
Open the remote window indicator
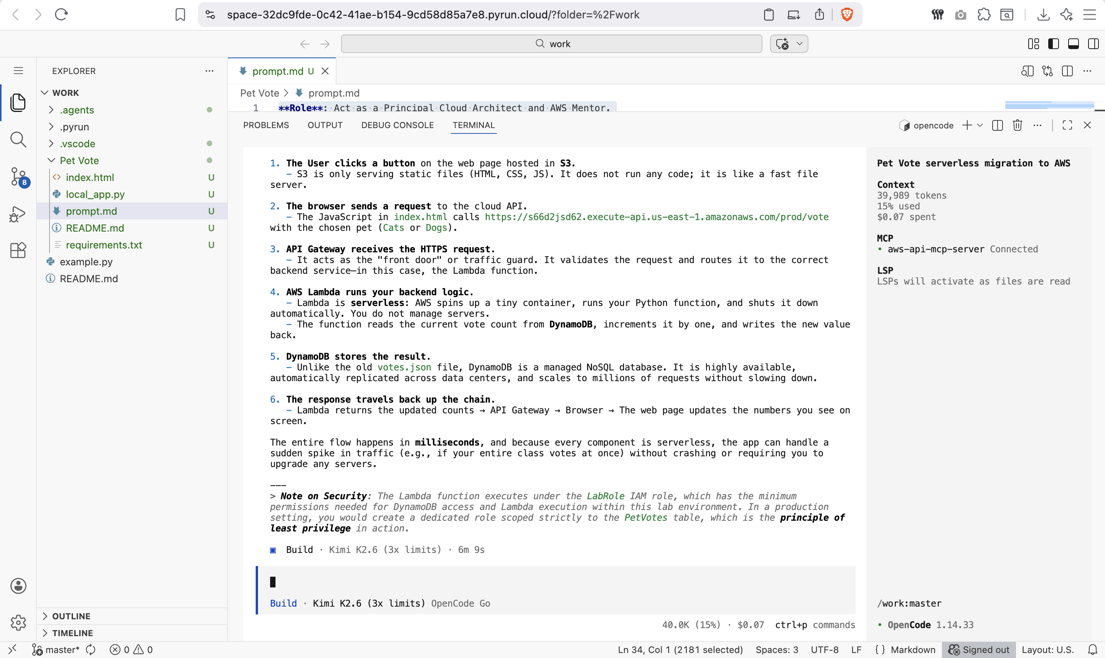12,650
